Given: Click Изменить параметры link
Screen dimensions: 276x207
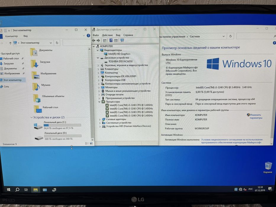Looking at the screenshot, I should tap(255, 116).
